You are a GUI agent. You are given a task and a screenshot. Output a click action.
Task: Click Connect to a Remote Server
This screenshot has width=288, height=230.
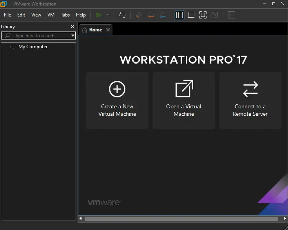coord(250,100)
